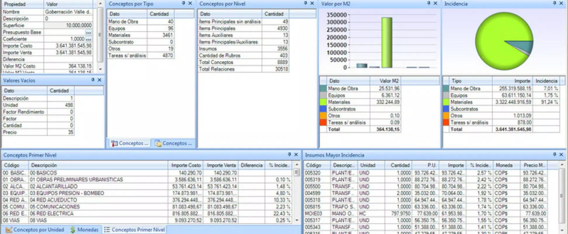The height and width of the screenshot is (234, 568).
Task: Sort by Valor M2 column header
Action: click(x=385, y=81)
